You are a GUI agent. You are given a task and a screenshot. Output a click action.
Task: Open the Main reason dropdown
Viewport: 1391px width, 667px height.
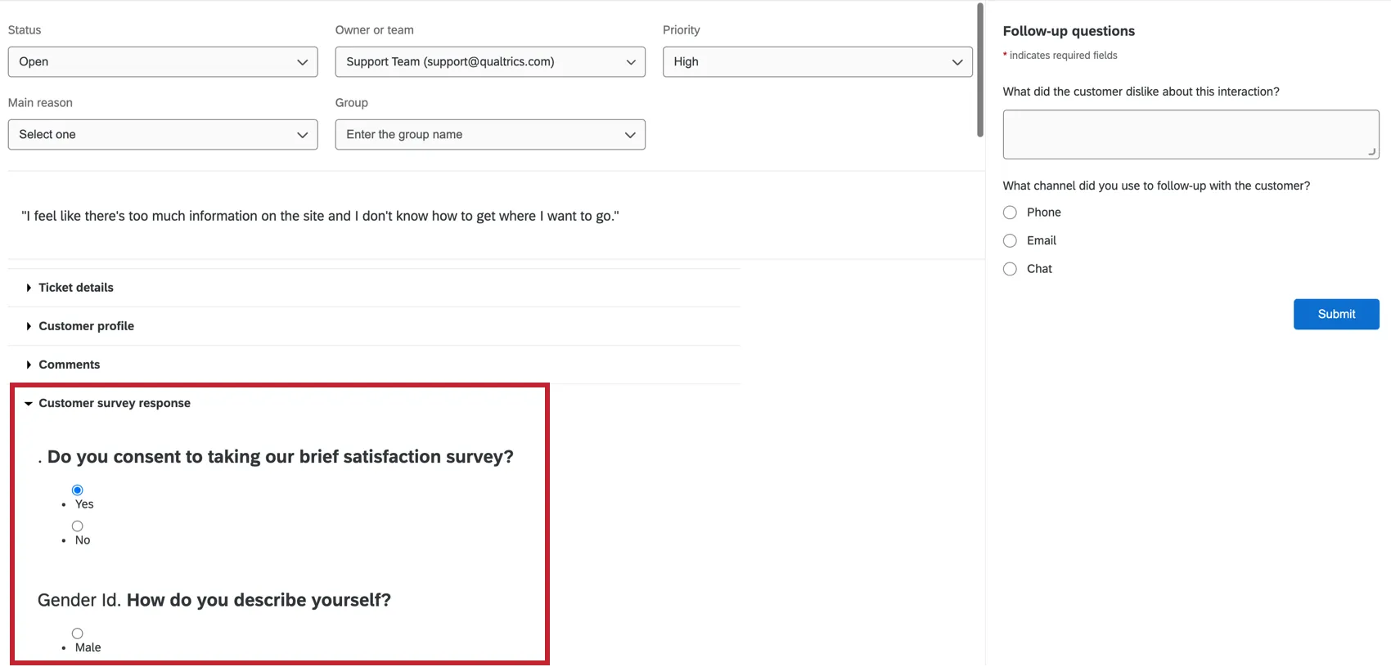[x=163, y=135]
